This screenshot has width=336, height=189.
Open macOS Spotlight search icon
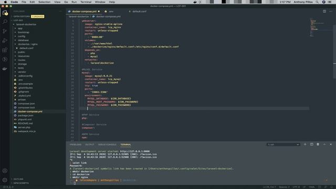317,2
